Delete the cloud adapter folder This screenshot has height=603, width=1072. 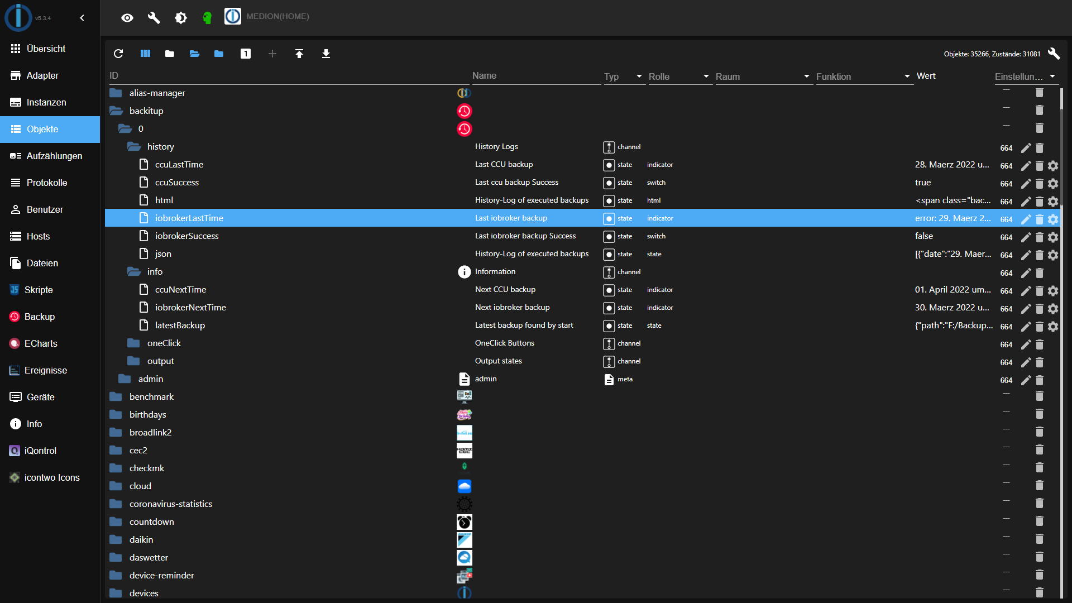1040,485
